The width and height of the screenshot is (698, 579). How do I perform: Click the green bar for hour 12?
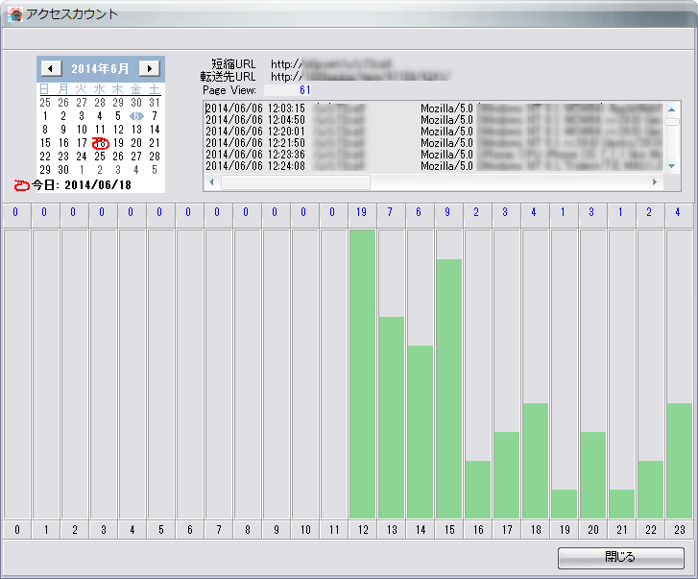(362, 374)
